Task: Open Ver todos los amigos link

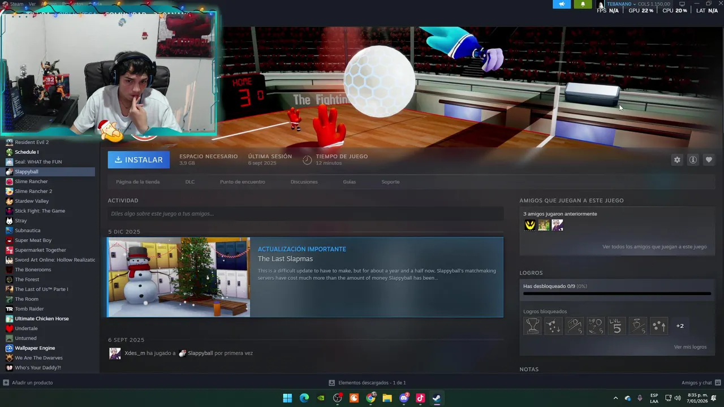Action: tap(654, 247)
